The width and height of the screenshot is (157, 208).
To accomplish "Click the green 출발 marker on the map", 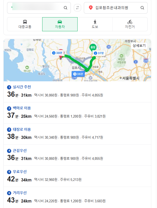I will [x=93, y=48].
